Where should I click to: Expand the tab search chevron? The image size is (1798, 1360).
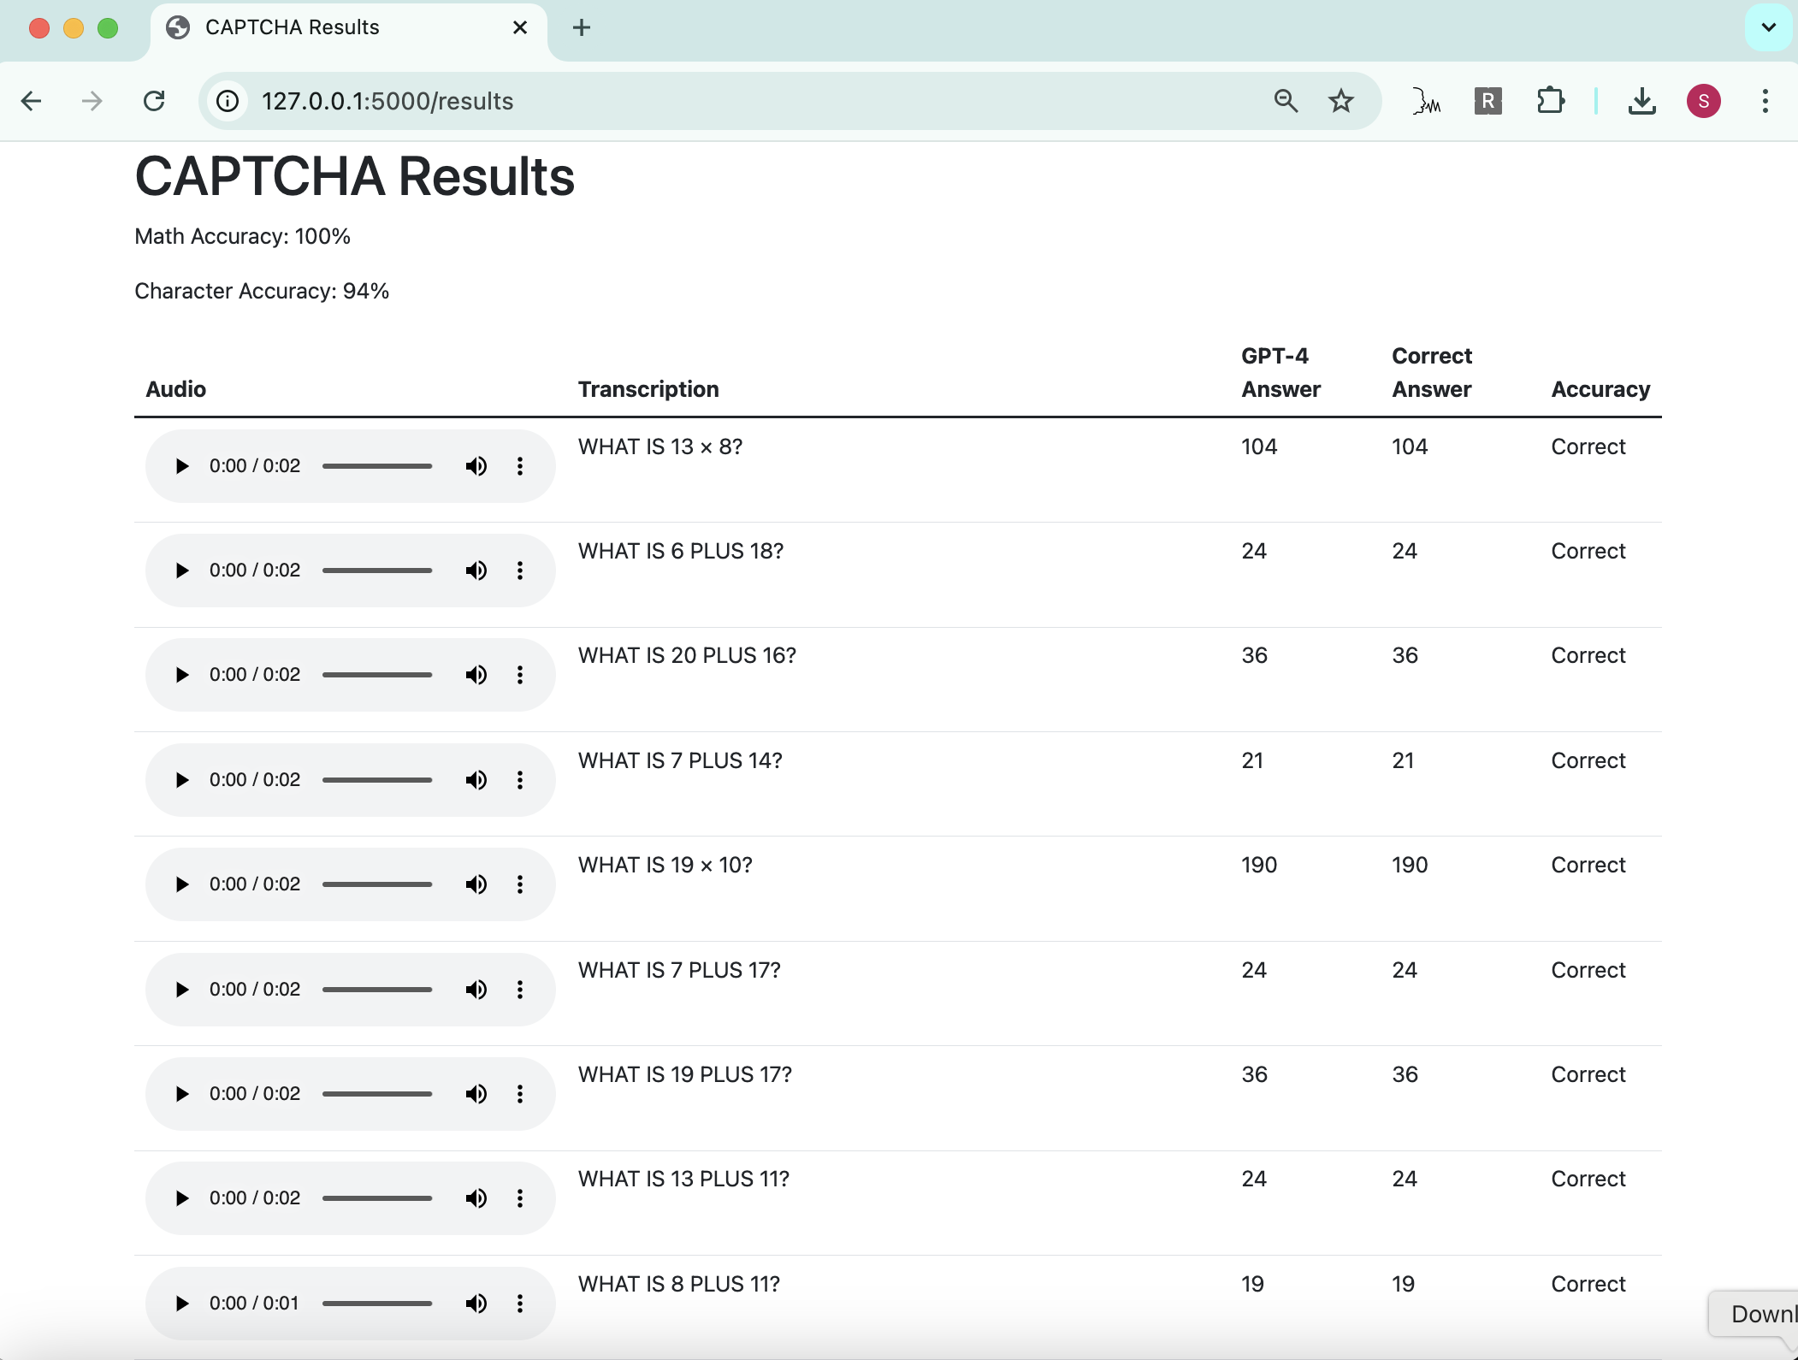point(1768,27)
